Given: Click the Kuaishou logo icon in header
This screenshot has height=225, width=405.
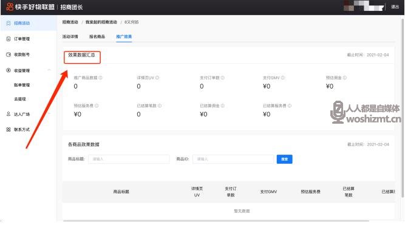Looking at the screenshot, I should coord(10,7).
